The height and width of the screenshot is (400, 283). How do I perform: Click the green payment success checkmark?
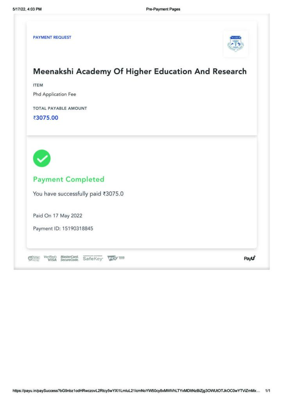pos(42,159)
